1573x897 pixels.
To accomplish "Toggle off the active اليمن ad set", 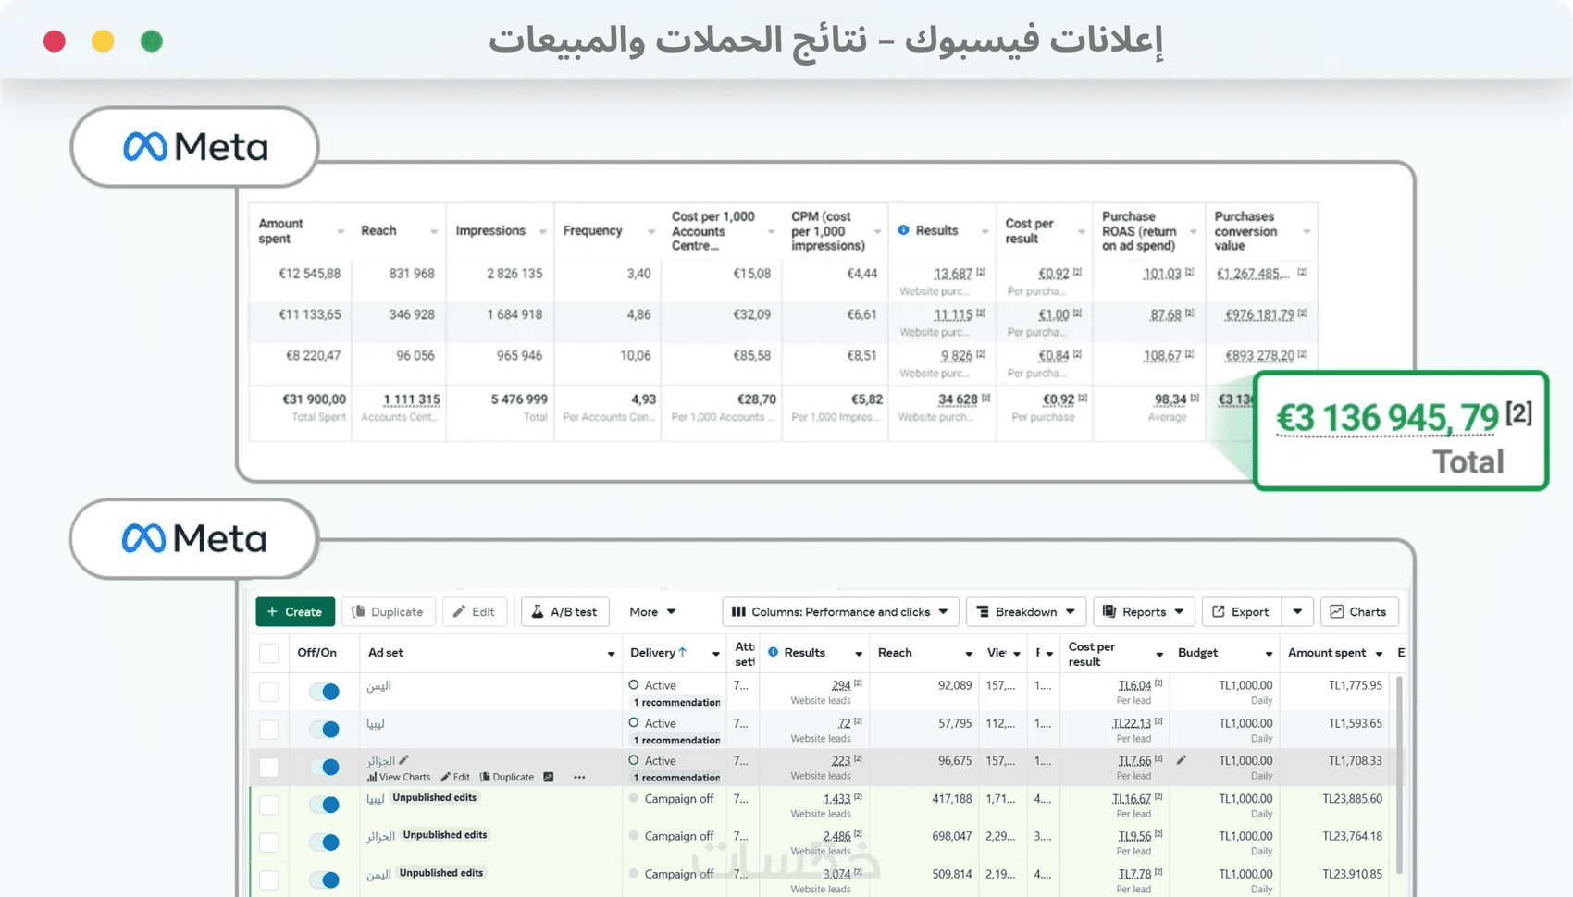I will coord(324,691).
